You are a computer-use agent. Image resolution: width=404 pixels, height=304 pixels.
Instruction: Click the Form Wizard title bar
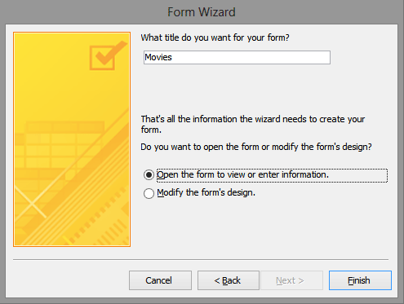pyautogui.click(x=202, y=12)
